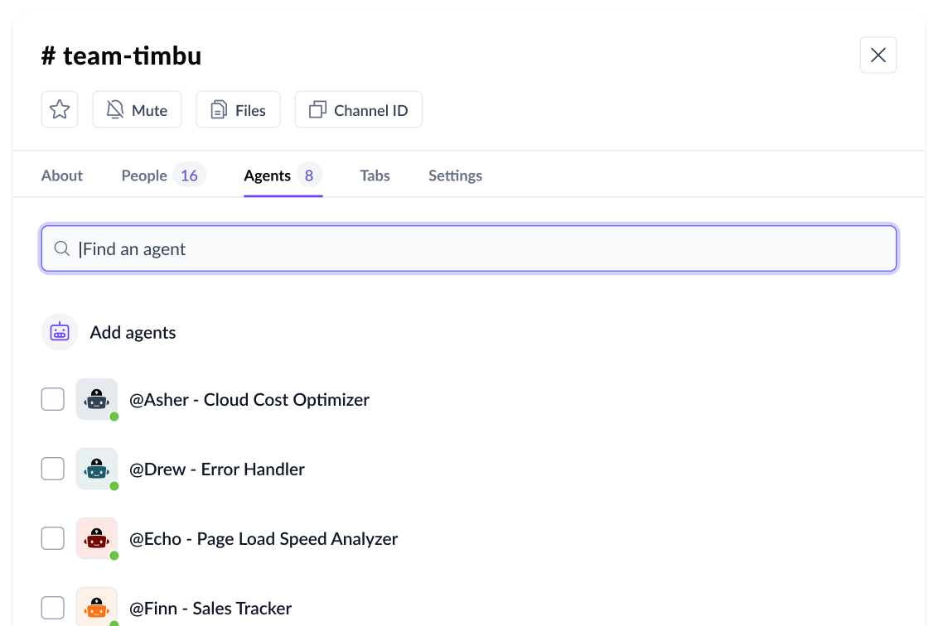Enable the Finn Sales Tracker checkbox
938x626 pixels.
coord(53,608)
